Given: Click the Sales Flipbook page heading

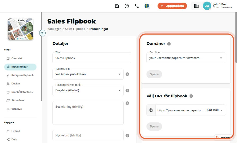Looking at the screenshot, I should click(71, 21).
